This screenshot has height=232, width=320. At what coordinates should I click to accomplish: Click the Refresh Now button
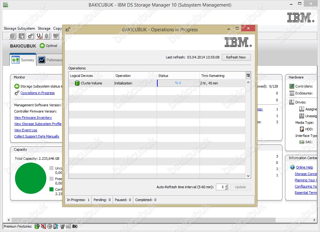click(236, 57)
